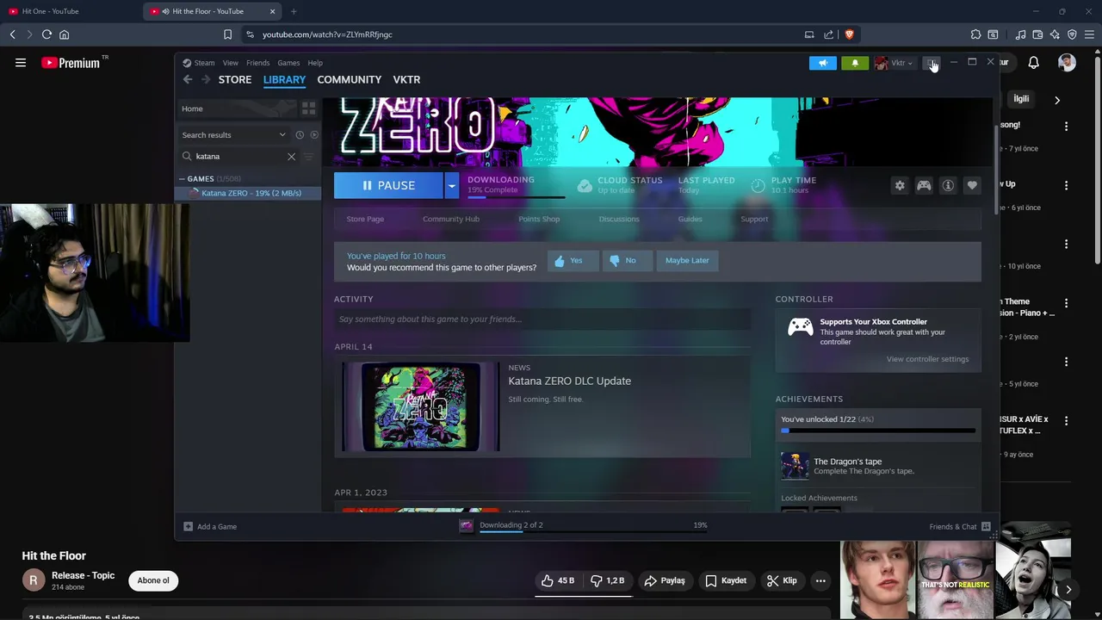Open Friends menu in Steam
This screenshot has width=1102, height=620.
pos(257,63)
